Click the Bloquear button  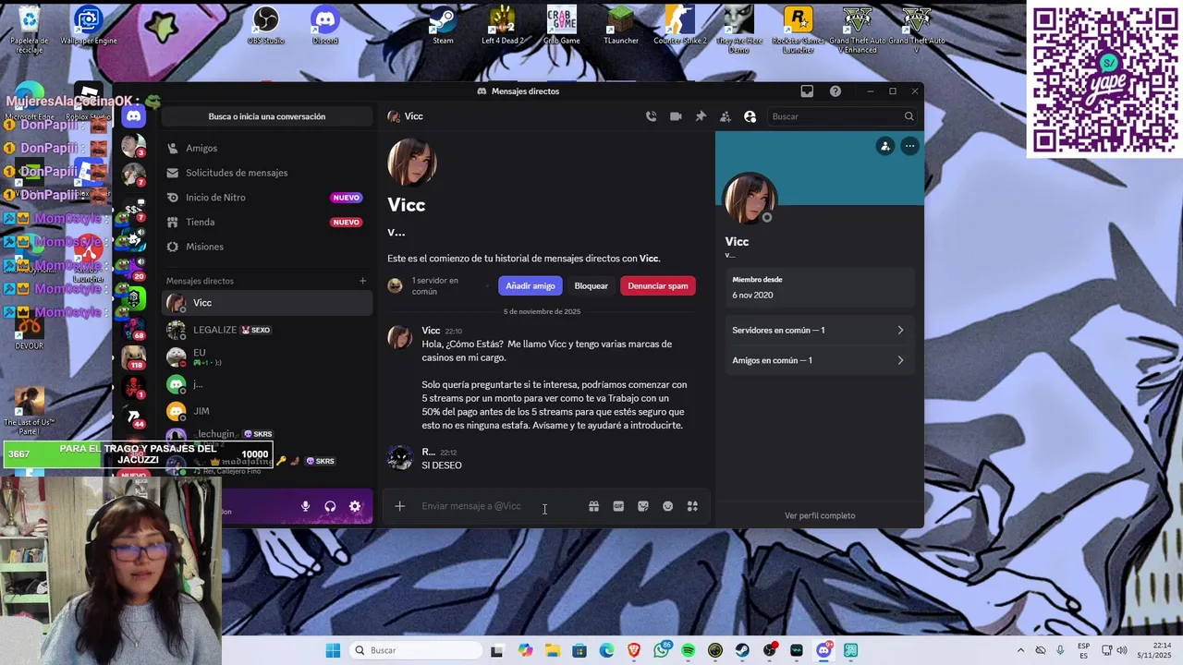coord(591,285)
